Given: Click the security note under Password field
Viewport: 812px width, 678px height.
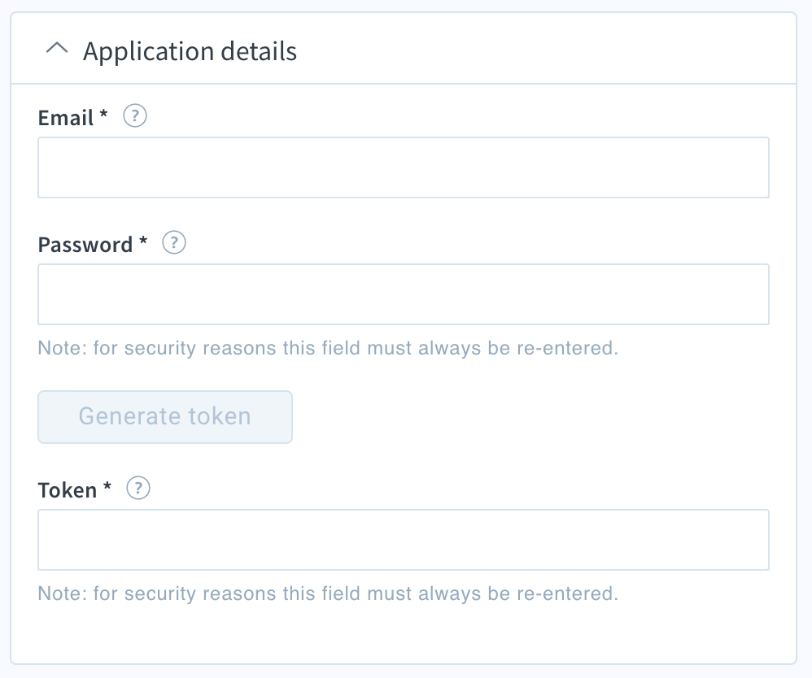Looking at the screenshot, I should (329, 348).
